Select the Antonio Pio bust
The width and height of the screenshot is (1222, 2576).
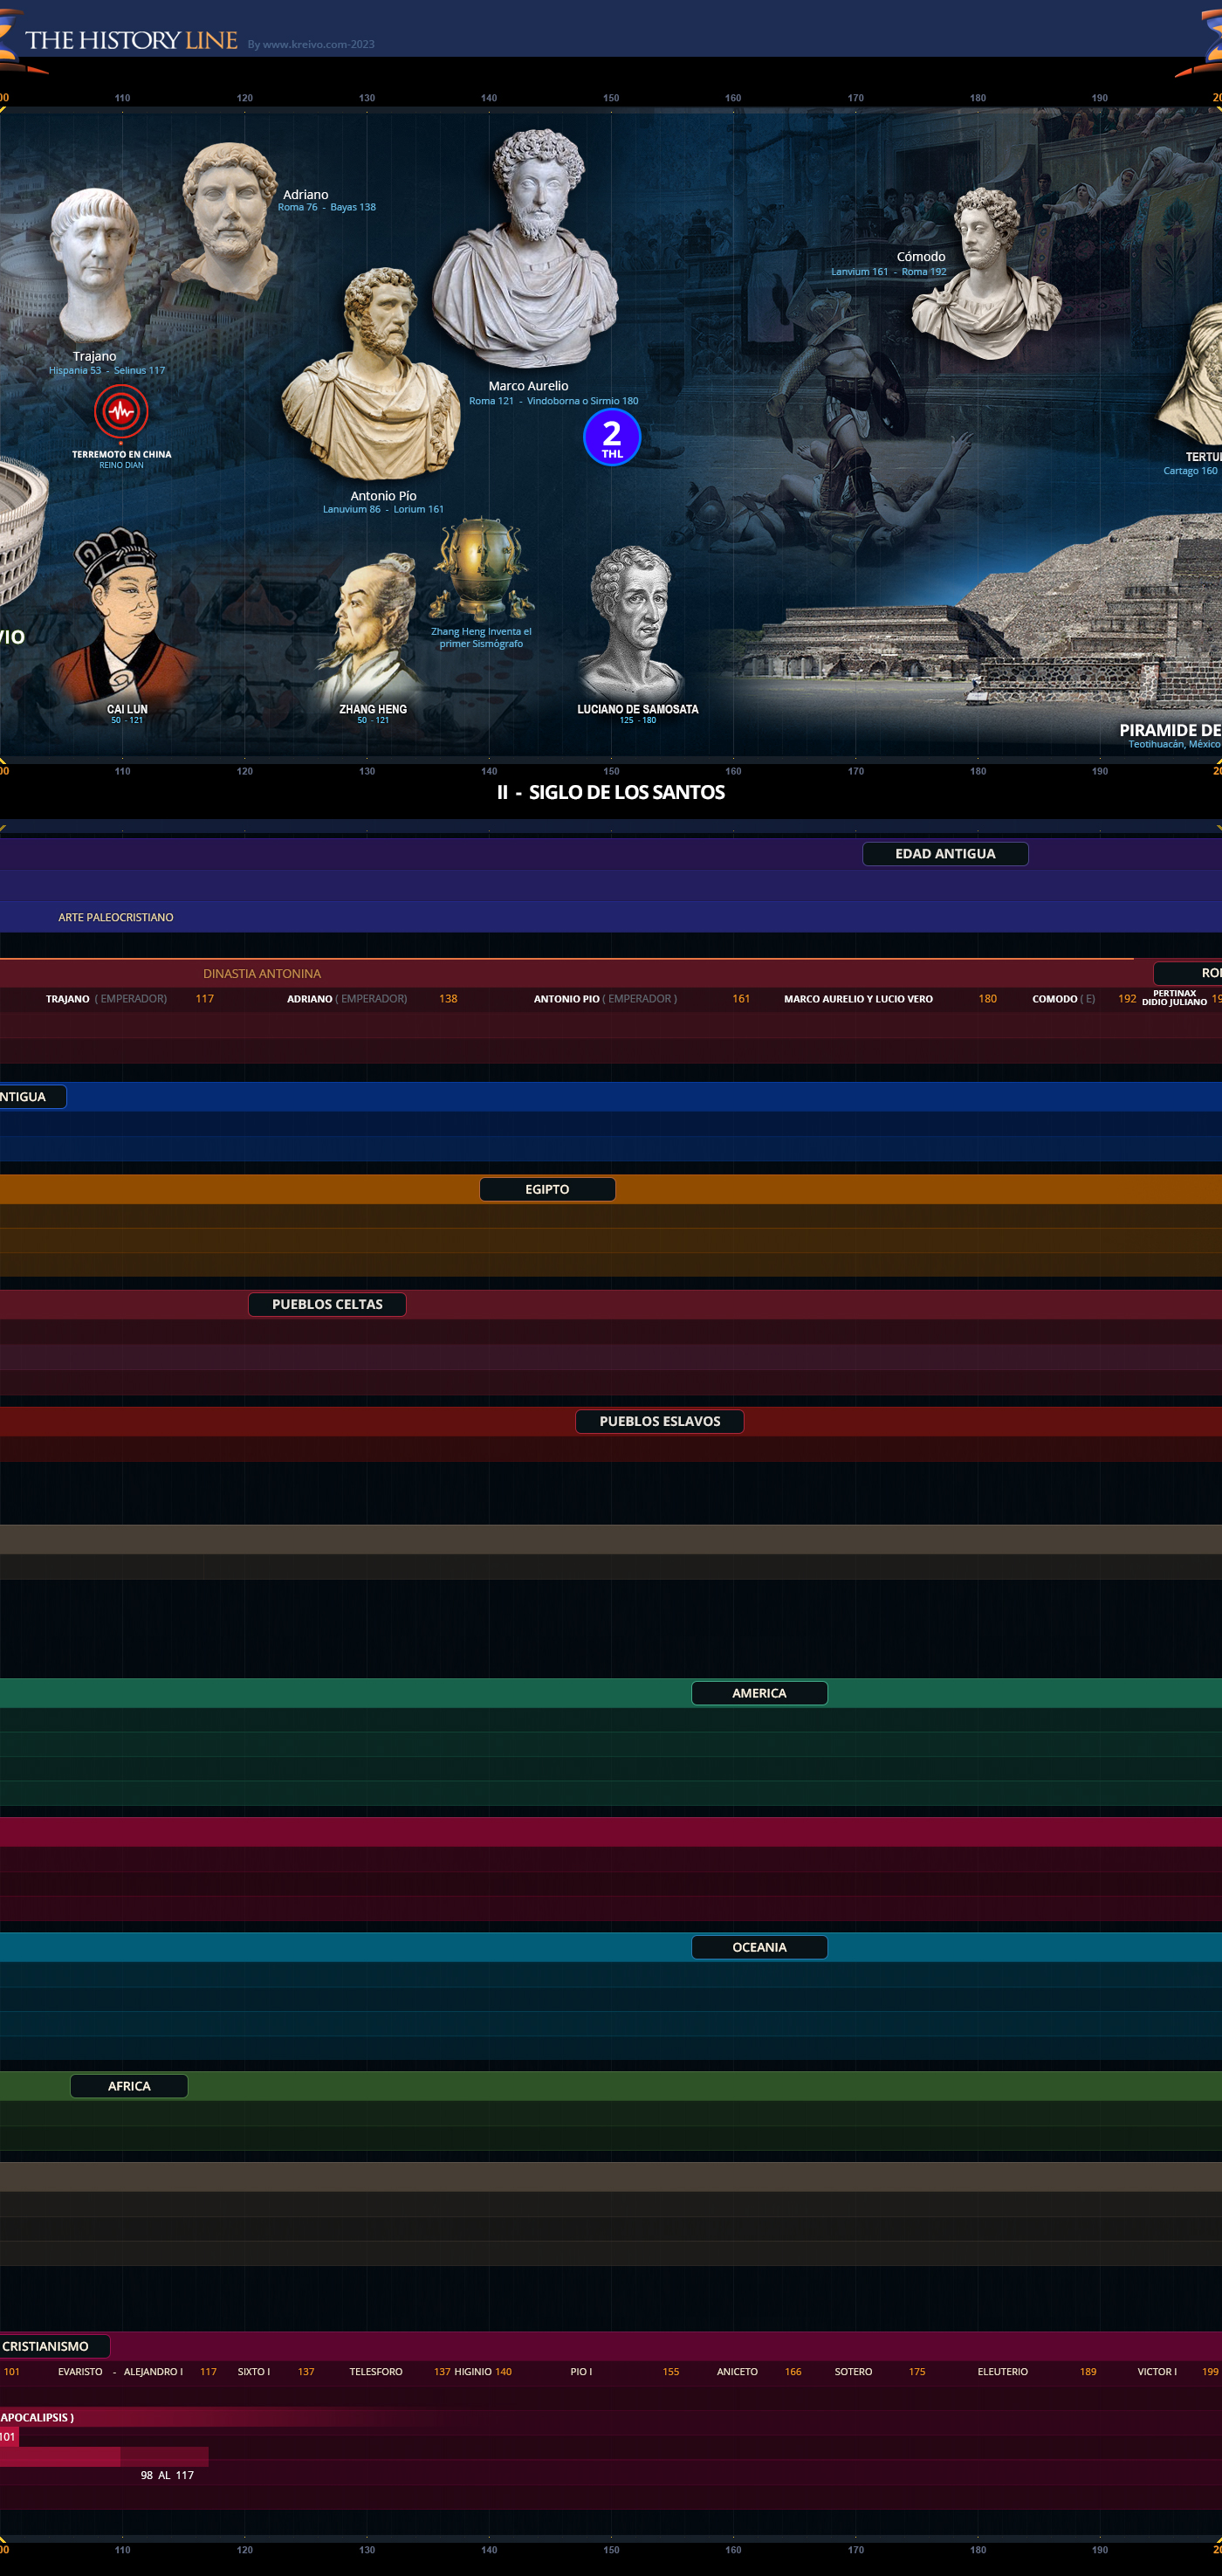(x=372, y=375)
